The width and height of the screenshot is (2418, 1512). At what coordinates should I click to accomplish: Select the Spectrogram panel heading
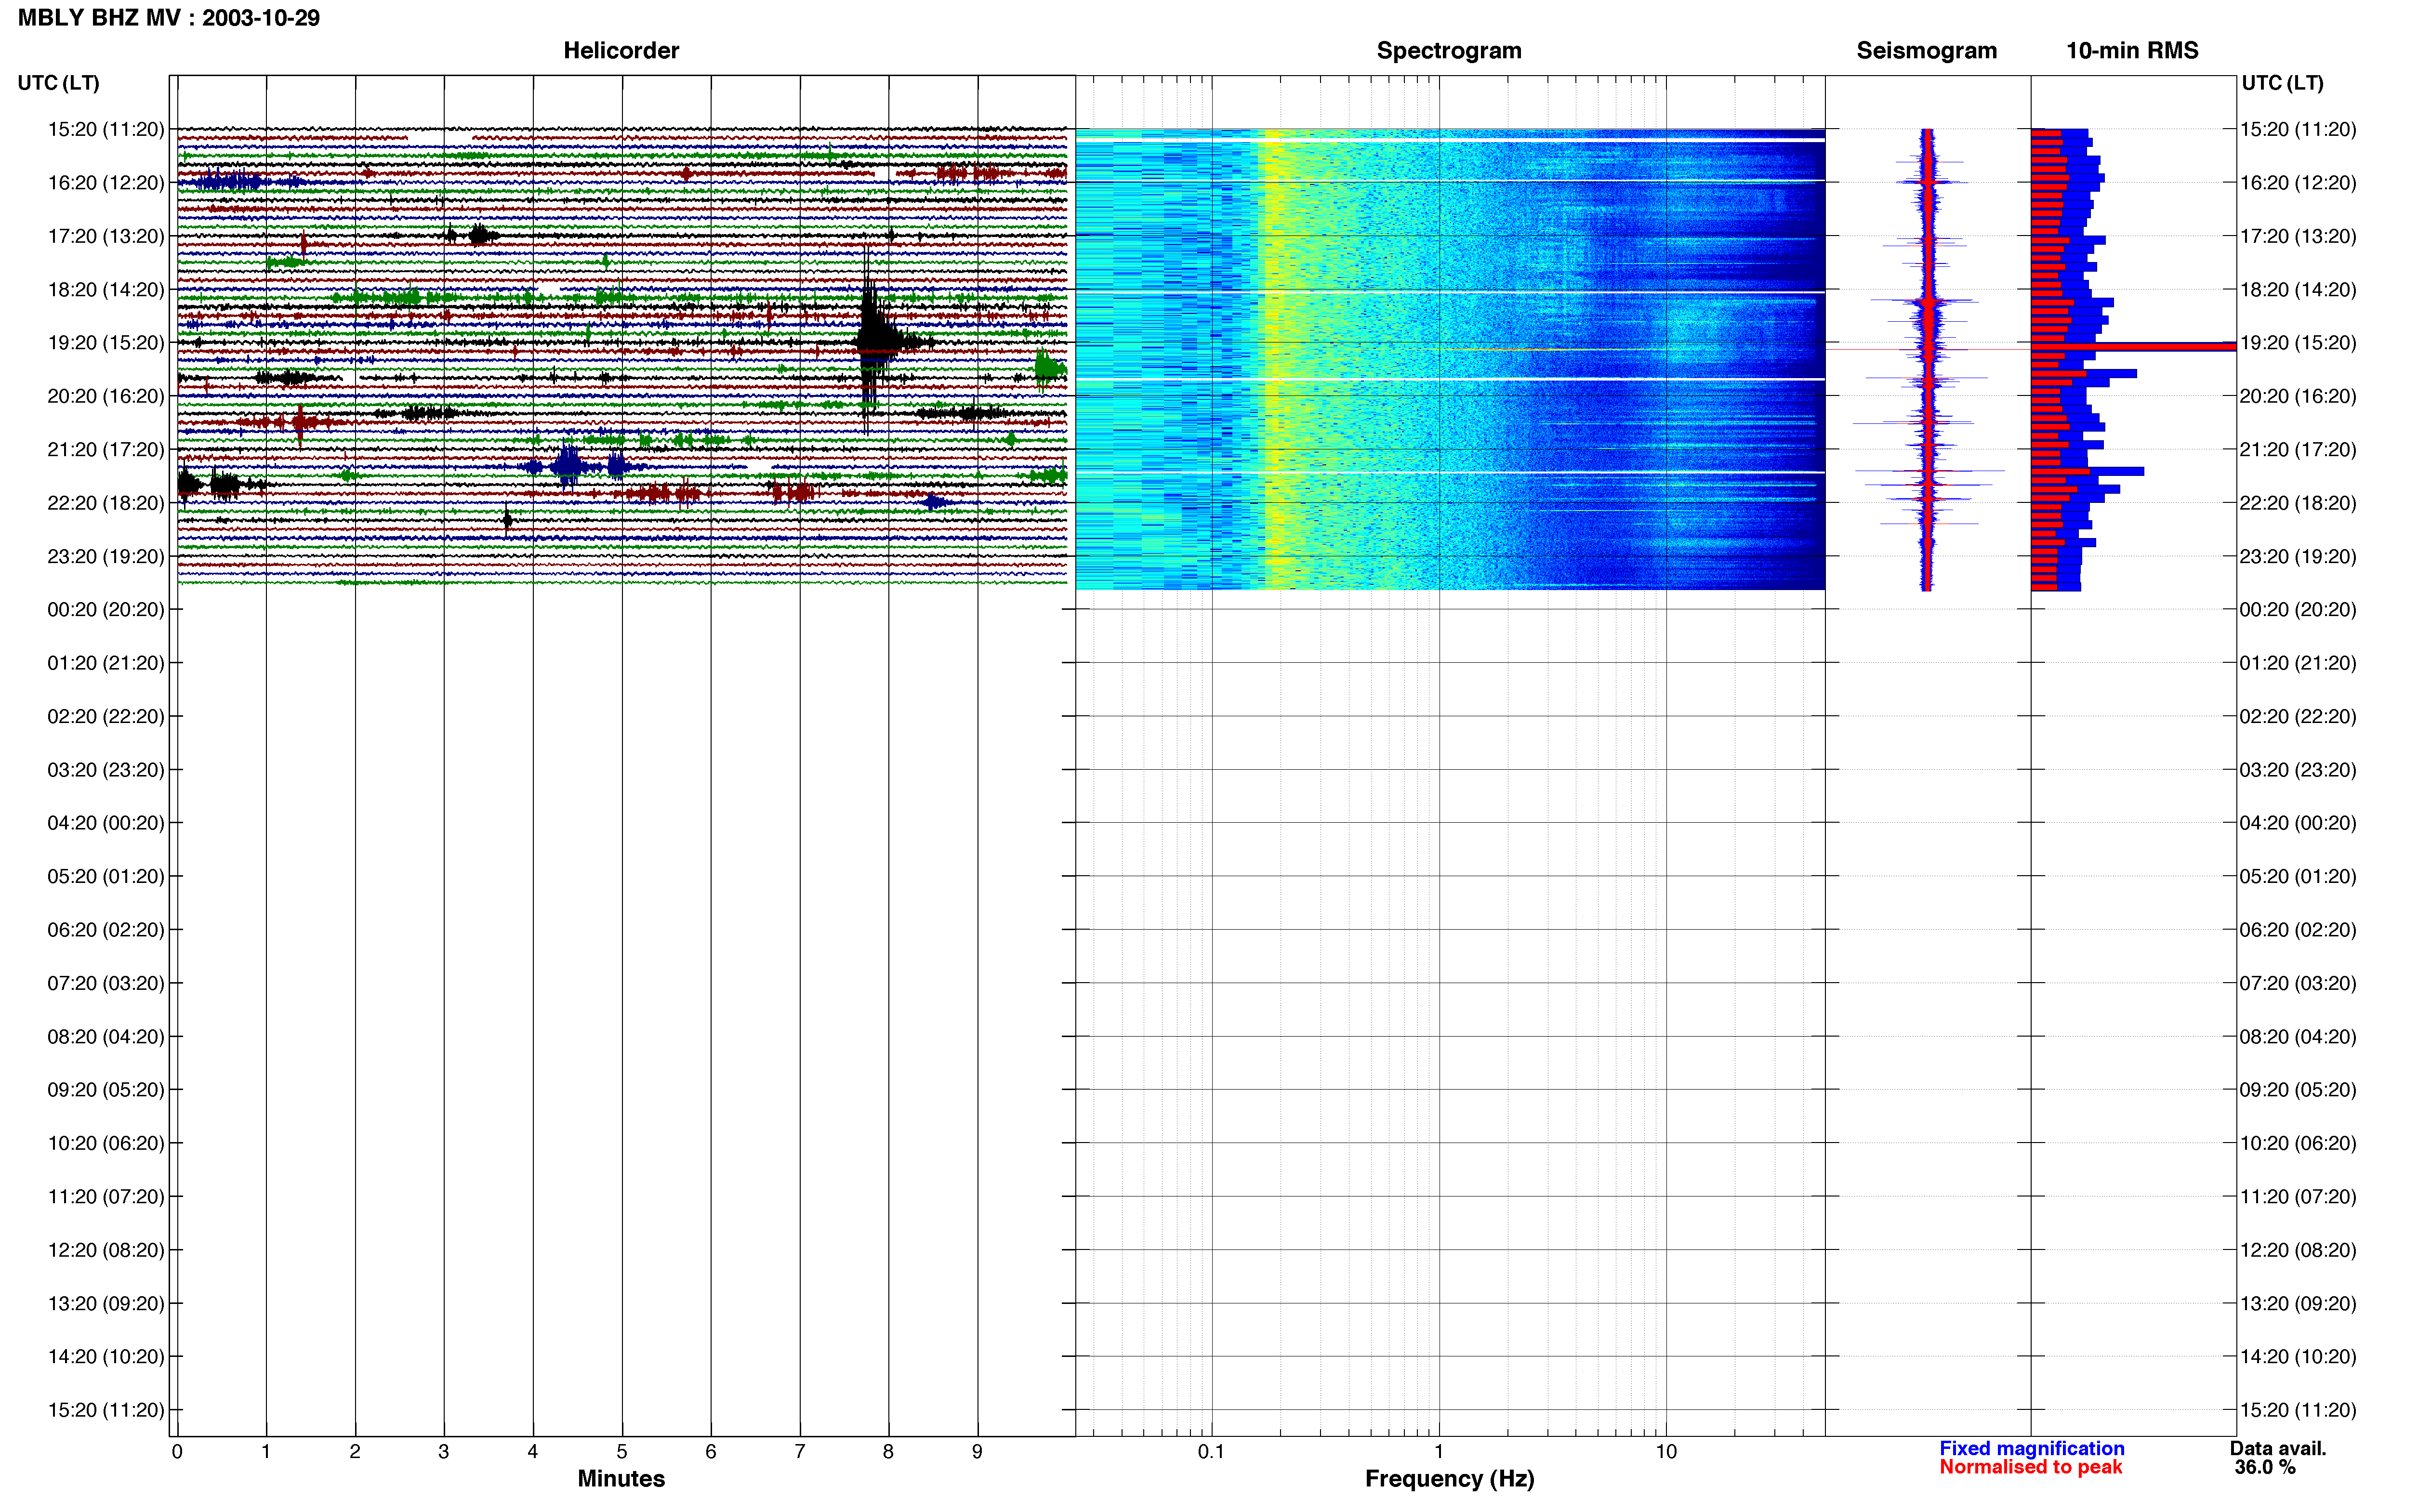coord(1449,51)
